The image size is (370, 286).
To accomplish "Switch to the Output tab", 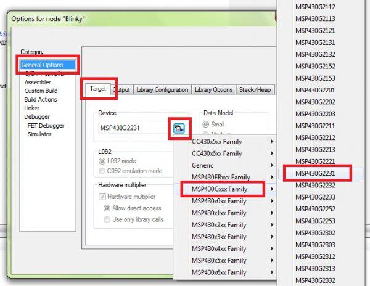I will click(121, 90).
